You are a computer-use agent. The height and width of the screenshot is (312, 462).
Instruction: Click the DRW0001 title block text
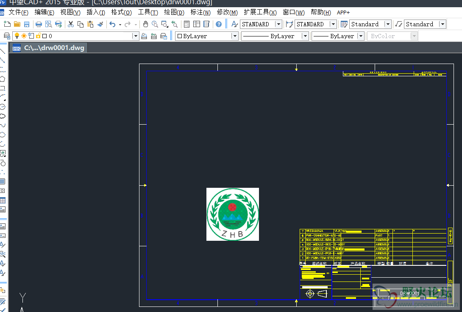(x=409, y=293)
